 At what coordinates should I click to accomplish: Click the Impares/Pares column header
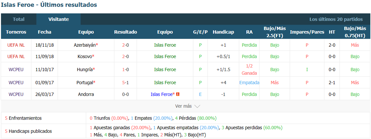pos(307,32)
